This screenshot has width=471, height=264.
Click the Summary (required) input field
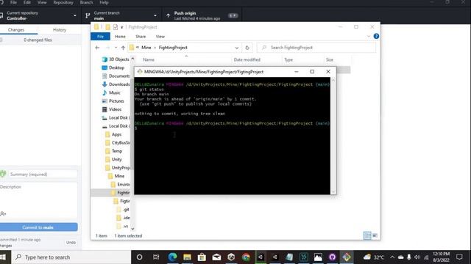pyautogui.click(x=43, y=175)
